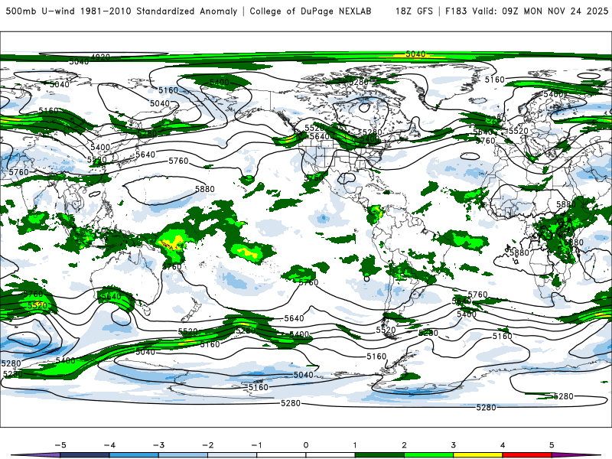This screenshot has height=459, width=612.
Task: Click the '-3' colorbar label
Action: 158,445
